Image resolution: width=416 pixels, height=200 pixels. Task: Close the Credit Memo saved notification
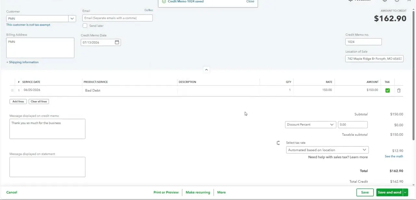coord(250,2)
